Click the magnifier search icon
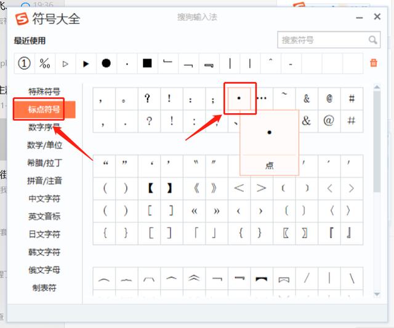Screen dimensions: 394x328 click(x=373, y=40)
